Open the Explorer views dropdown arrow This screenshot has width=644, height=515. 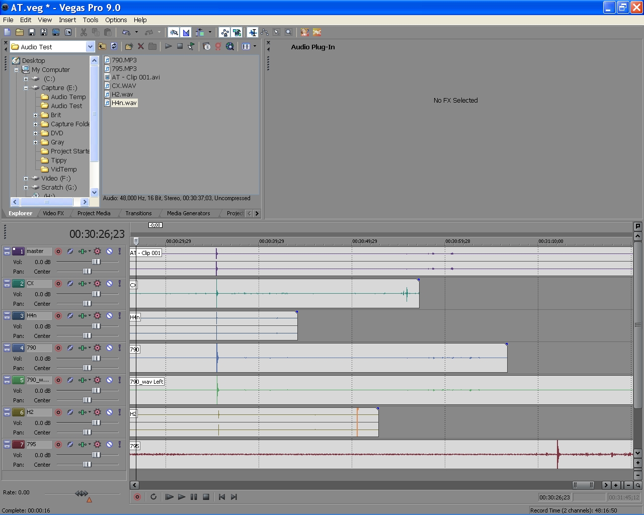tap(255, 46)
